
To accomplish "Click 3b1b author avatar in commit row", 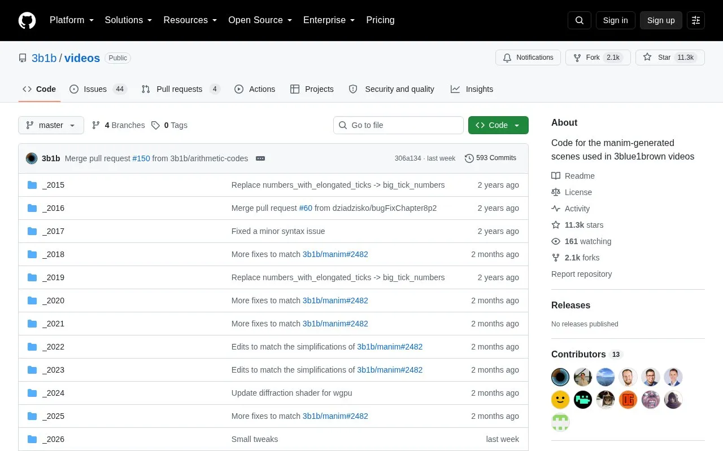I will 32,158.
